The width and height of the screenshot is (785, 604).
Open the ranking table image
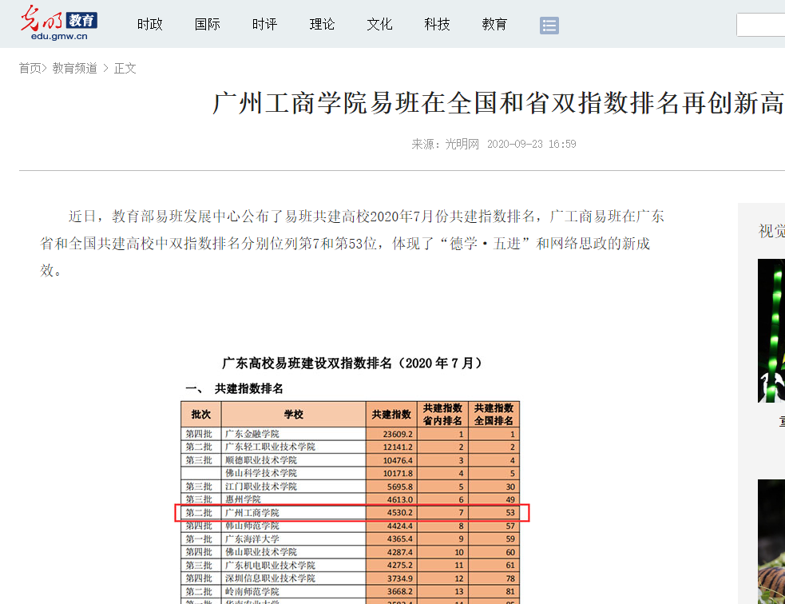[x=351, y=479]
